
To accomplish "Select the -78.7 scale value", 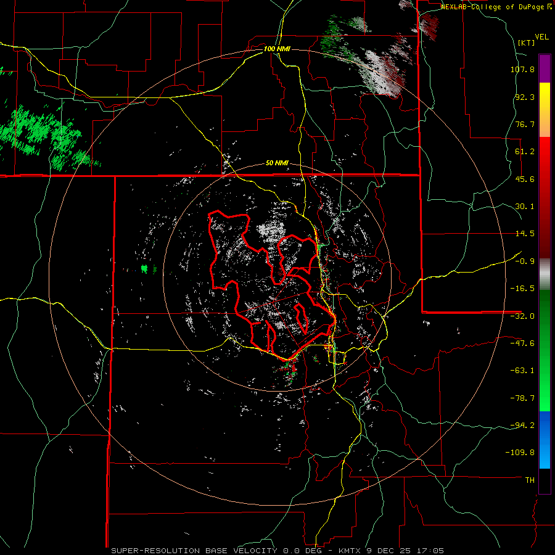I will pyautogui.click(x=522, y=398).
